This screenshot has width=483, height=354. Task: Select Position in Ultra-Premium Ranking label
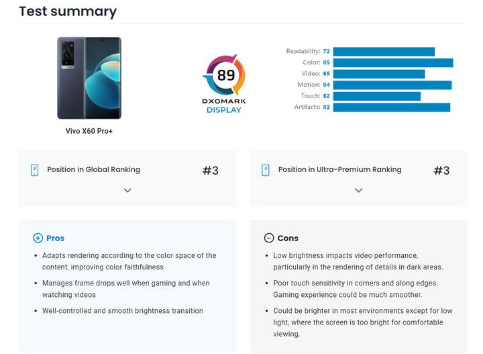(339, 170)
